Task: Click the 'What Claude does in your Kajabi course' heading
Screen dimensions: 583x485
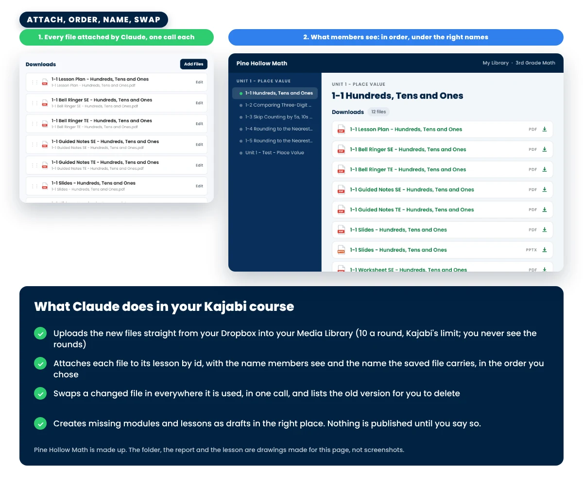Action: 164,307
